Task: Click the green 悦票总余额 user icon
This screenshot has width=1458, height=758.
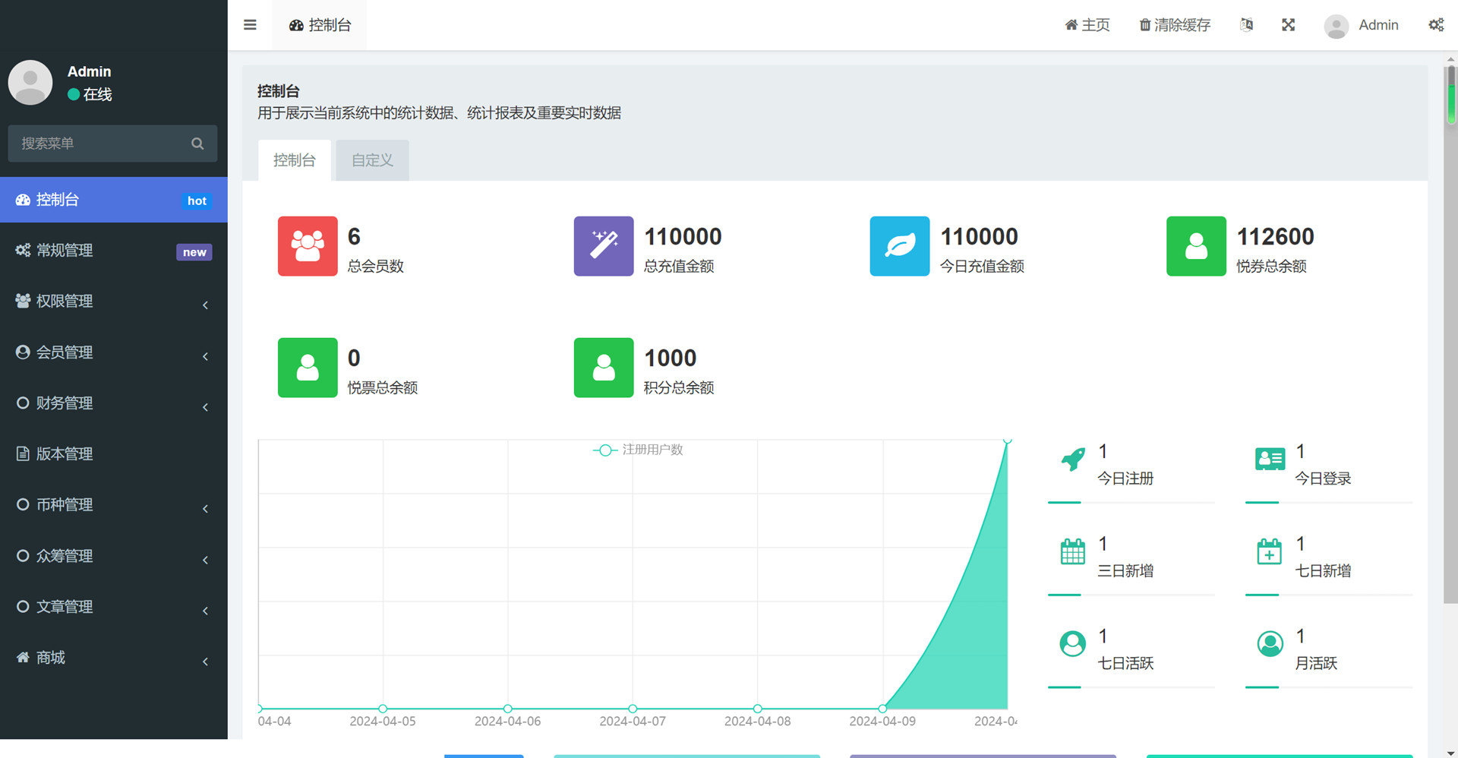Action: pyautogui.click(x=308, y=368)
